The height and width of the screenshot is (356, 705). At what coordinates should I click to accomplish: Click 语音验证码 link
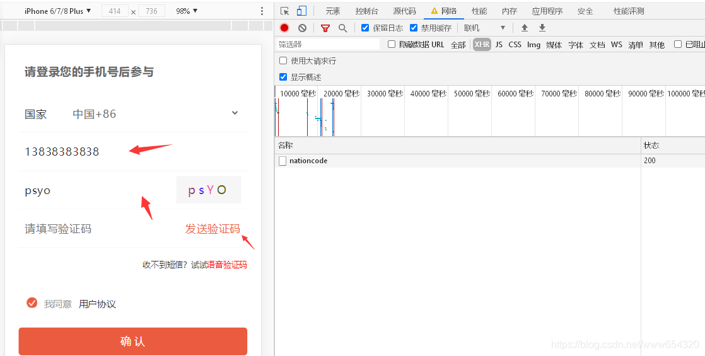coord(228,265)
